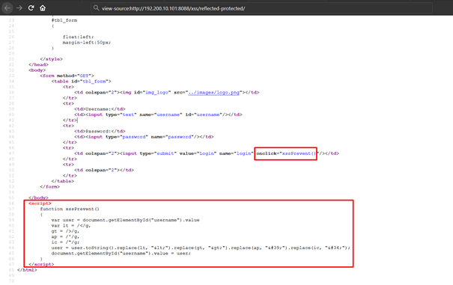Click the 'ap = /'/g,' line
Image resolution: width=453 pixels, height=285 pixels.
[x=65, y=236]
